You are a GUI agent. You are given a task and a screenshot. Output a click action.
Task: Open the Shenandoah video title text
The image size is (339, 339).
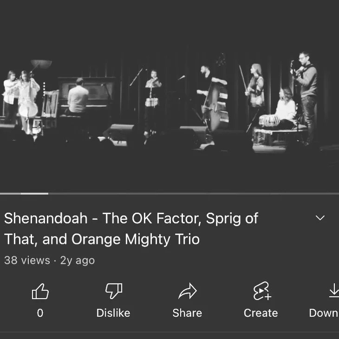tap(131, 229)
